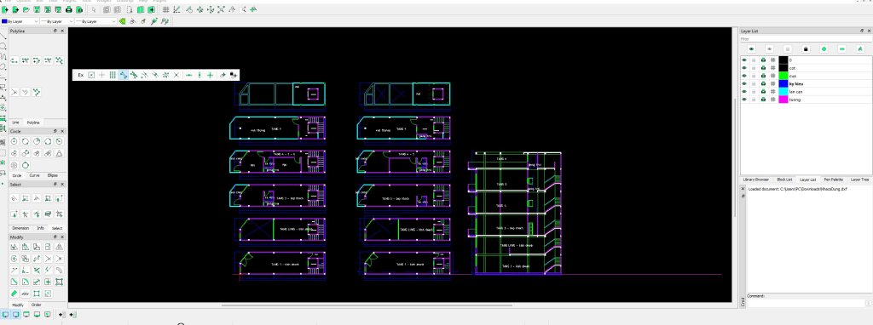
Task: Close the Polyline dock panel
Action: 62,31
